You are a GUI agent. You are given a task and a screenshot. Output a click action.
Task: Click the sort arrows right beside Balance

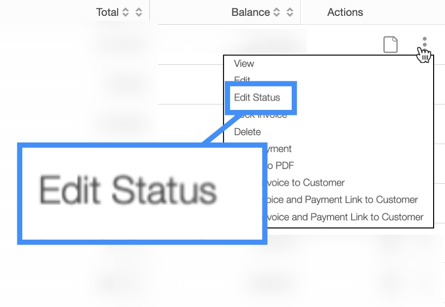tap(276, 12)
